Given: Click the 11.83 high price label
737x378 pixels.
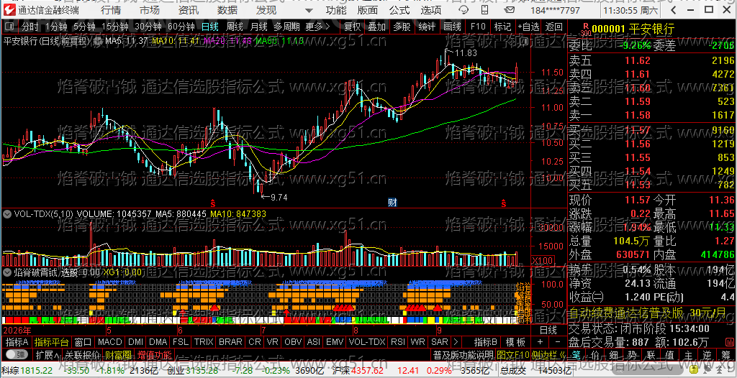Looking at the screenshot, I should (x=466, y=52).
